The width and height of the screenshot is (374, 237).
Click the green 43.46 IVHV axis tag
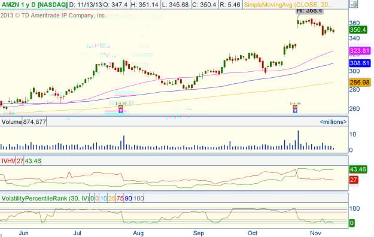tap(358, 169)
